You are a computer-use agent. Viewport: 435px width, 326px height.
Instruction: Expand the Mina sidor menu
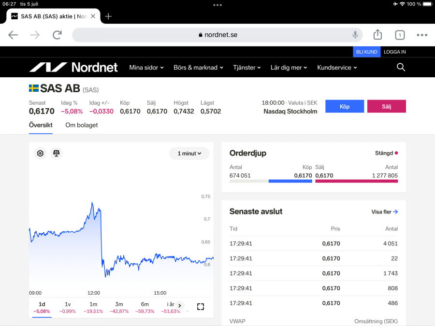point(146,68)
